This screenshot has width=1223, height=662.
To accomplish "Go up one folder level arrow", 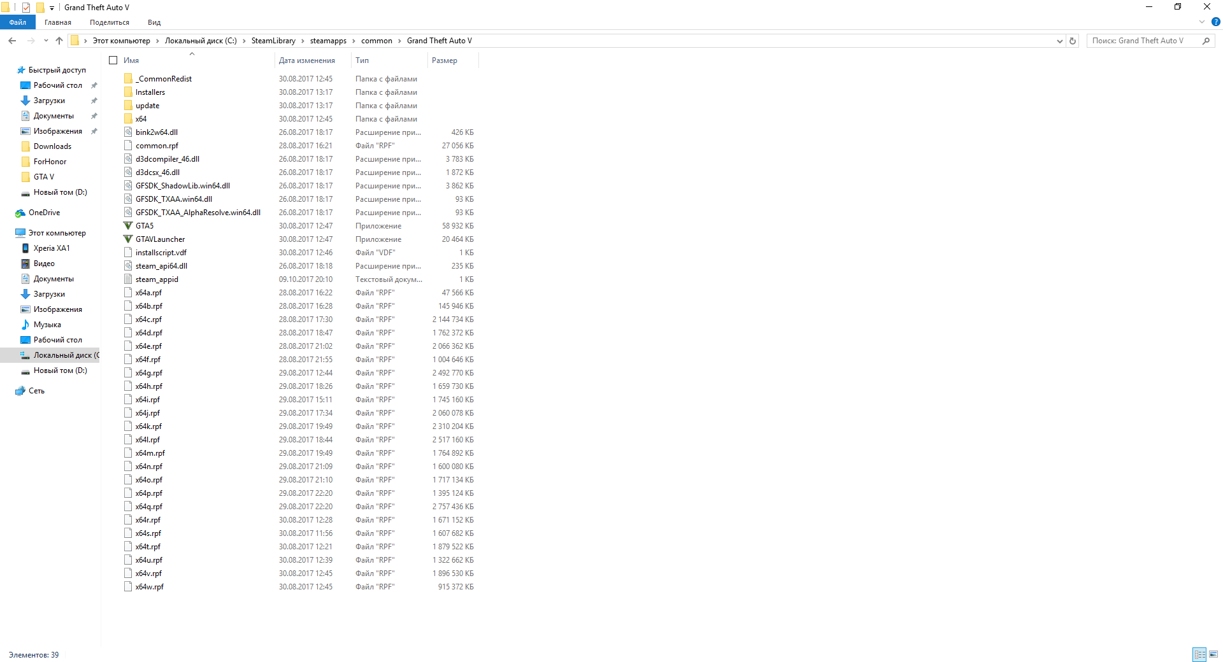I will (59, 41).
